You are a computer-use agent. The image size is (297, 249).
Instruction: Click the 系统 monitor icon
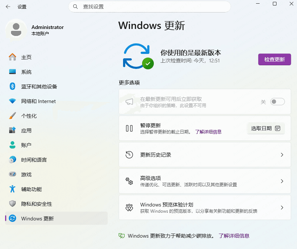[12, 72]
